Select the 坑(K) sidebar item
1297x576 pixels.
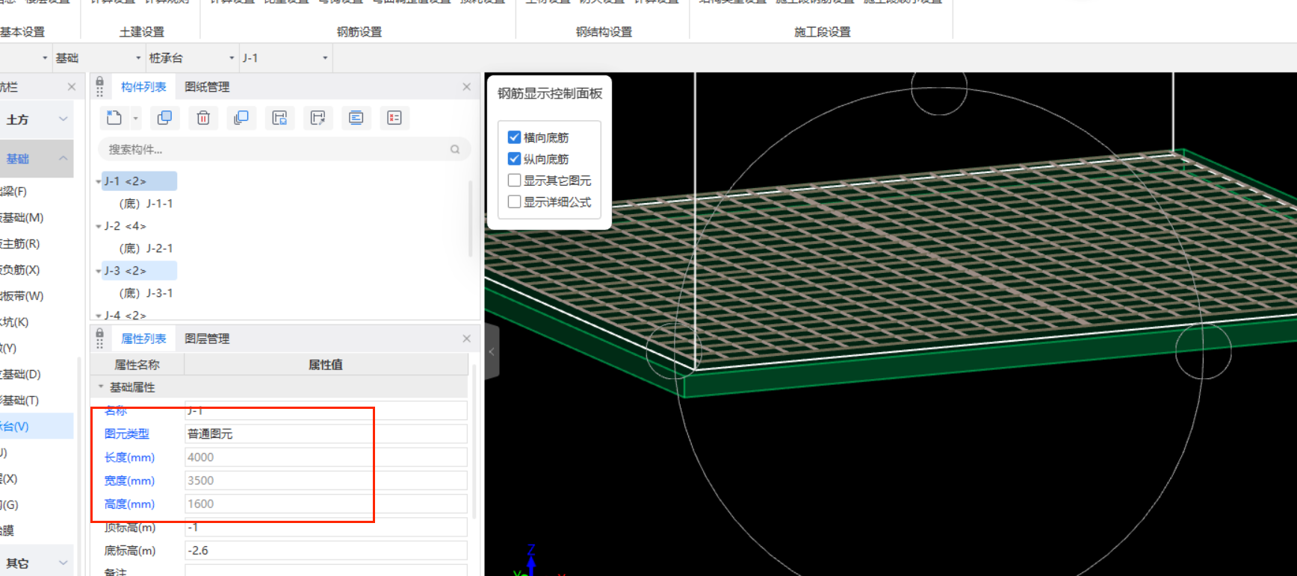pyautogui.click(x=15, y=322)
